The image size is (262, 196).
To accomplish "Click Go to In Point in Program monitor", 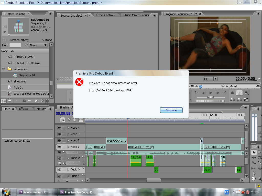I will click(x=196, y=93).
